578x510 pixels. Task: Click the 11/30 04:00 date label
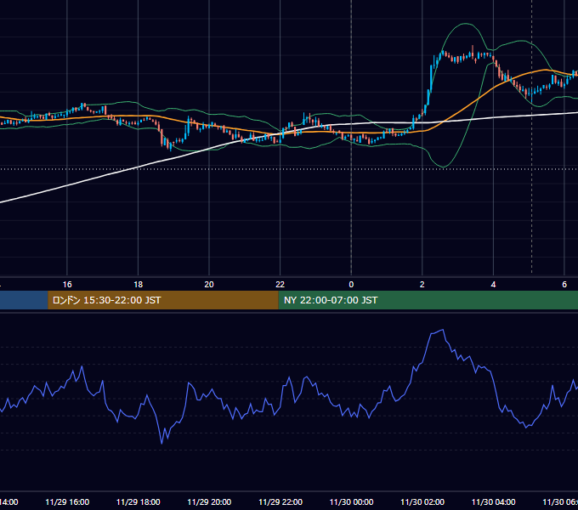[494, 501]
